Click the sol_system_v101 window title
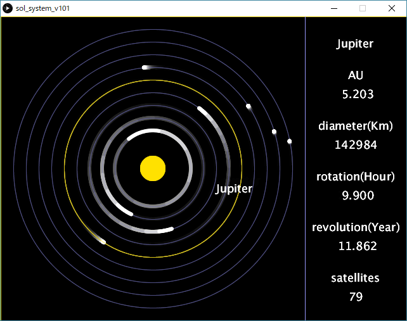Image resolution: width=407 pixels, height=321 pixels. (43, 8)
